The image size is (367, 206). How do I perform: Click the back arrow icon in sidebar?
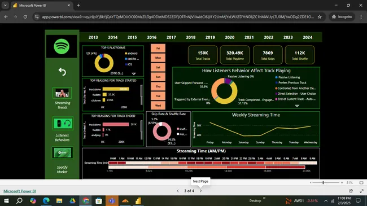click(x=62, y=72)
